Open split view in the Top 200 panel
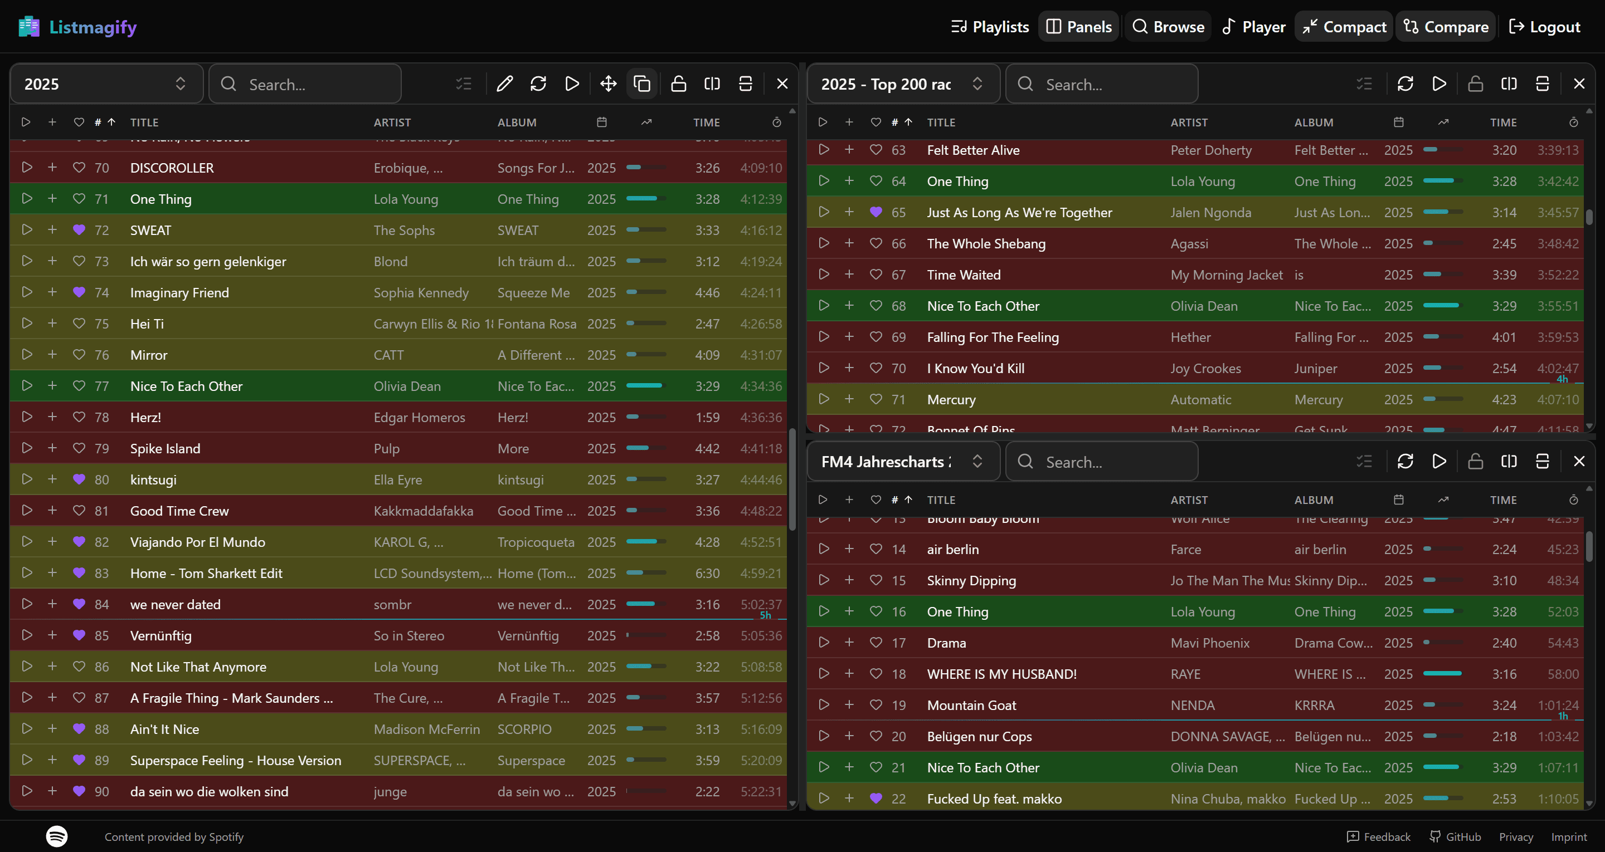The width and height of the screenshot is (1605, 852). pyautogui.click(x=1509, y=84)
